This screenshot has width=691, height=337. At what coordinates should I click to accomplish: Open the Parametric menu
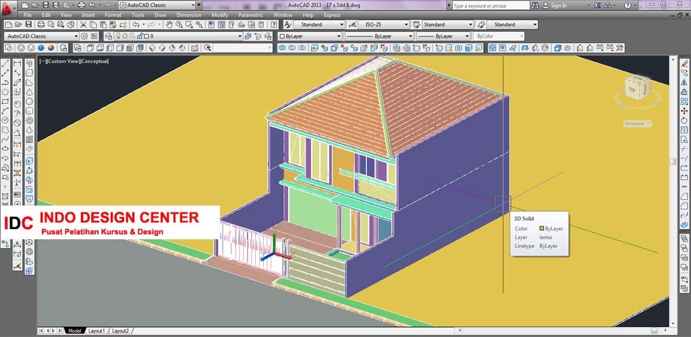coord(250,15)
